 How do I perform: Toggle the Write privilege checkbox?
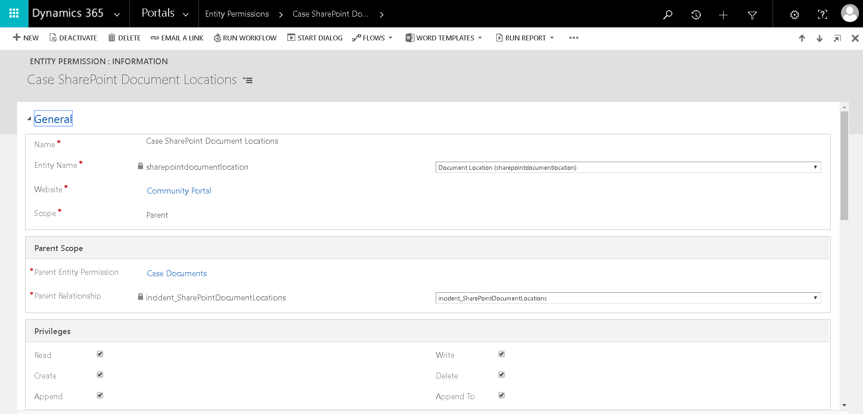click(501, 354)
